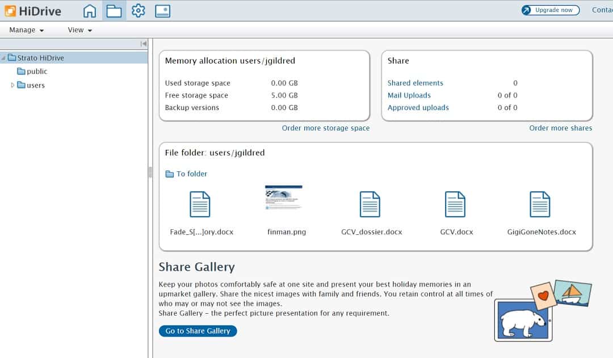Click the Strato HiDrive folder icon

12,58
